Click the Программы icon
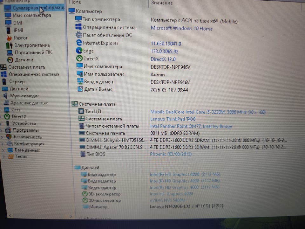Image resolution: width=305 pixels, height=229 pixels. coord(8,130)
